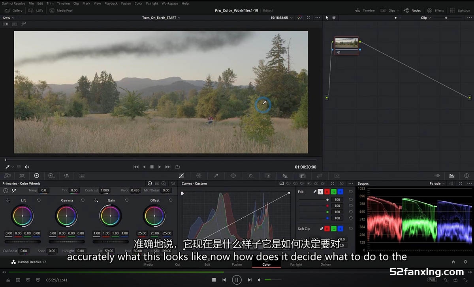Select the hand pan tool in node editor
The height and width of the screenshot is (287, 474).
[334, 18]
